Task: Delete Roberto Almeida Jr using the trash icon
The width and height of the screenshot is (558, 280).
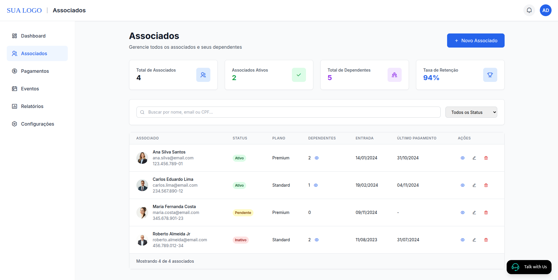Action: tap(486, 240)
